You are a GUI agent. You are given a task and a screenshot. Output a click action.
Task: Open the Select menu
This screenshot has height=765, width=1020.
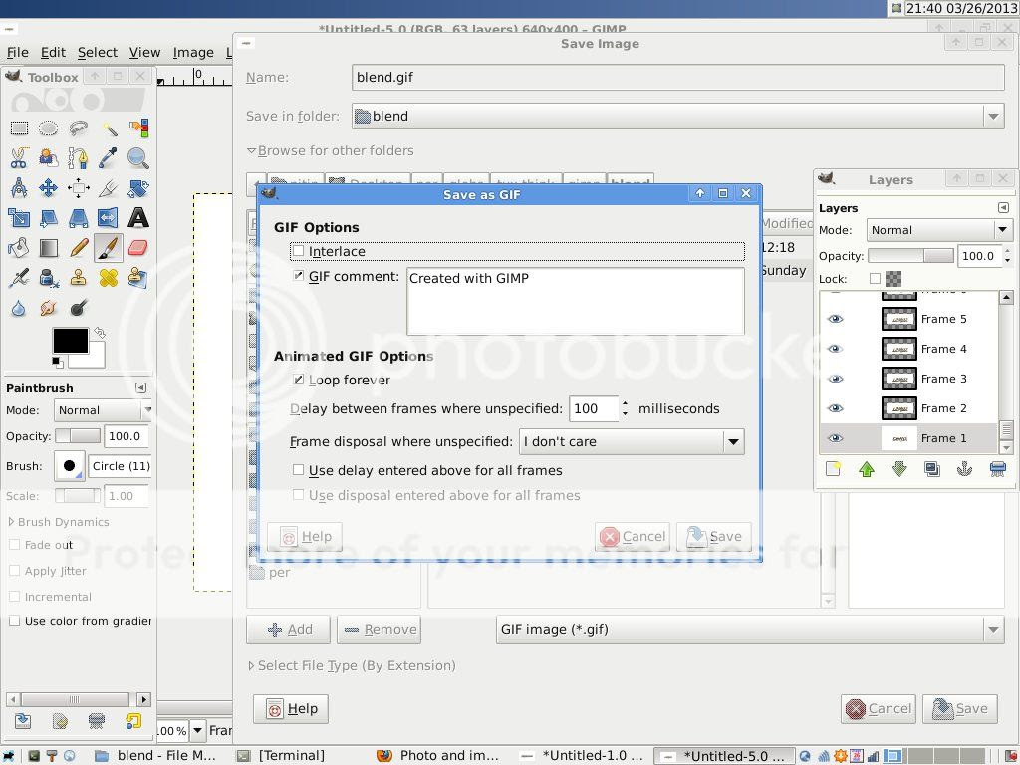pos(98,52)
